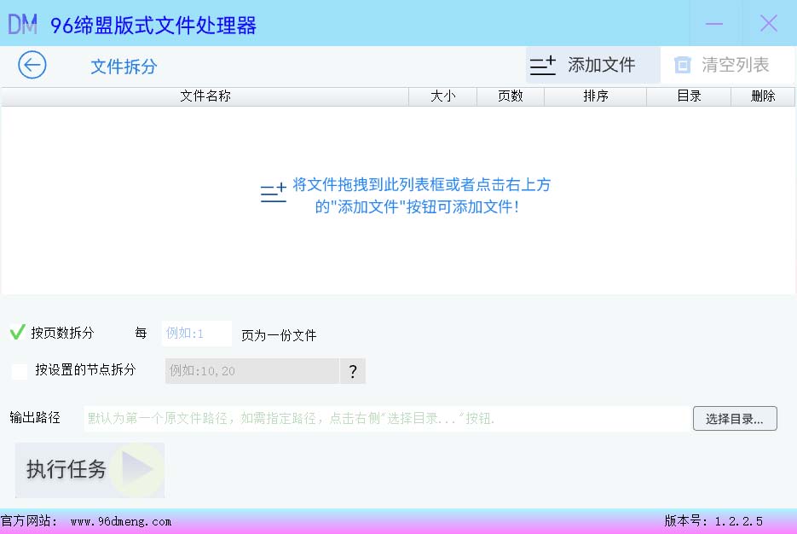Click the DM application logo
Image resolution: width=797 pixels, height=534 pixels.
tap(22, 25)
